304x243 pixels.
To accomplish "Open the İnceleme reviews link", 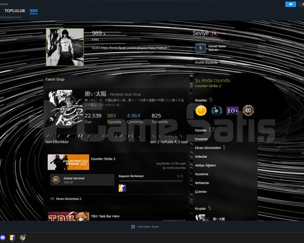I will tap(202, 174).
